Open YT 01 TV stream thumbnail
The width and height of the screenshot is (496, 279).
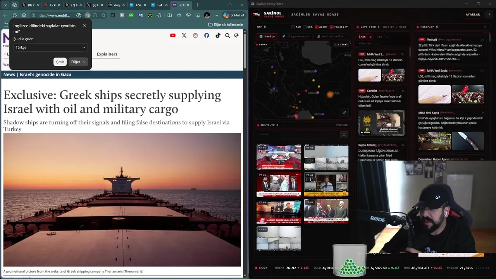click(279, 157)
